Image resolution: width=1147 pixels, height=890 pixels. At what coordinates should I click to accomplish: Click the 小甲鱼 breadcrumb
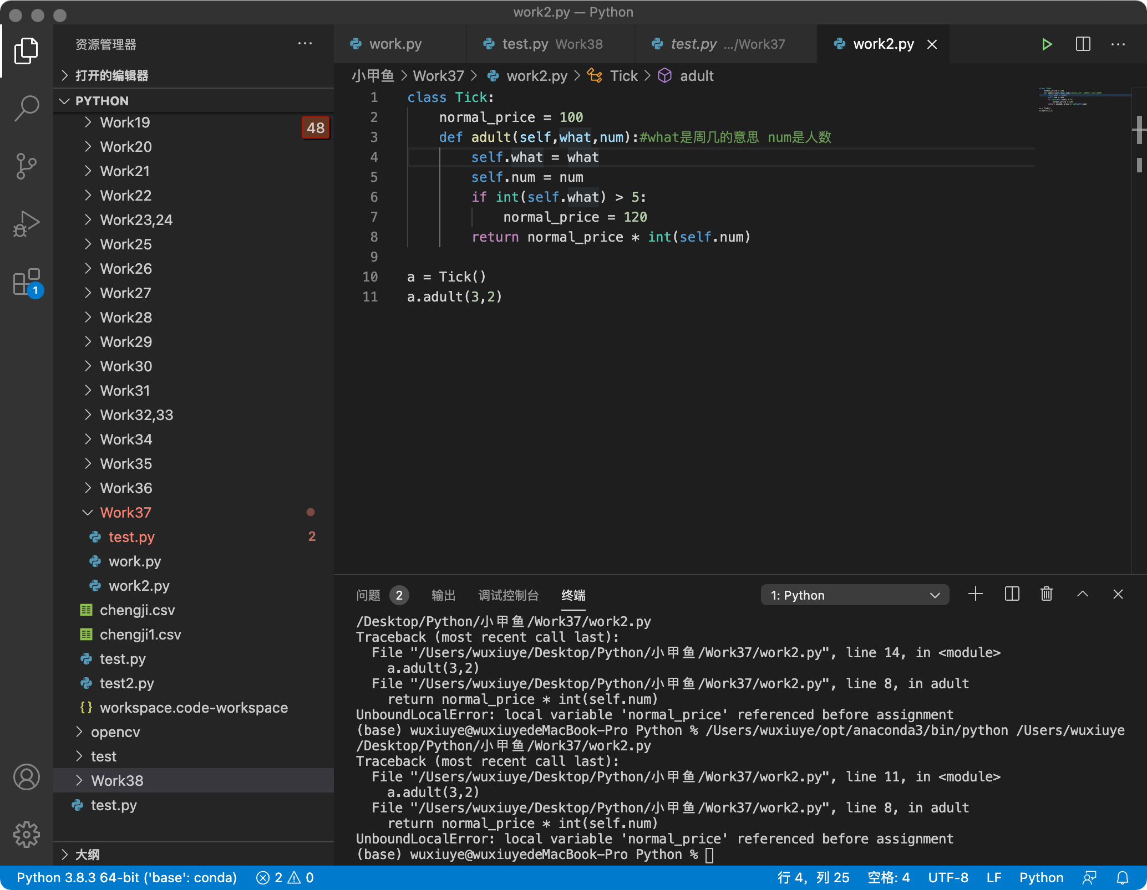point(372,76)
